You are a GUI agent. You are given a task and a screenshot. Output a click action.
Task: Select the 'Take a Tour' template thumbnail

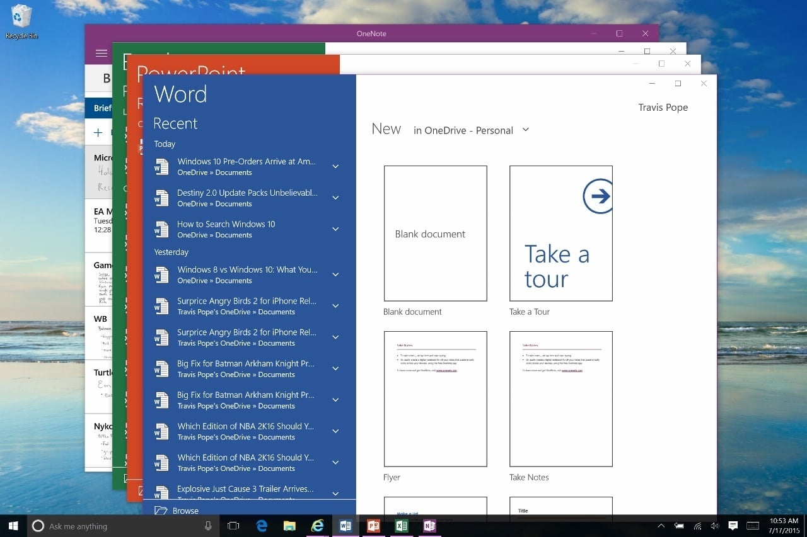pos(560,234)
